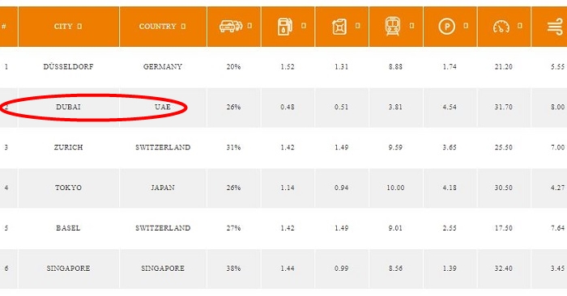Screen dimensions: 567x296
Task: Click the GERMANY country cell
Action: 163,66
